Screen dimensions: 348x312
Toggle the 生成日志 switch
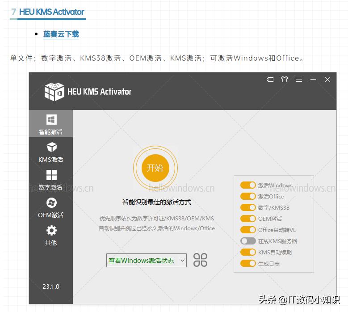click(248, 263)
